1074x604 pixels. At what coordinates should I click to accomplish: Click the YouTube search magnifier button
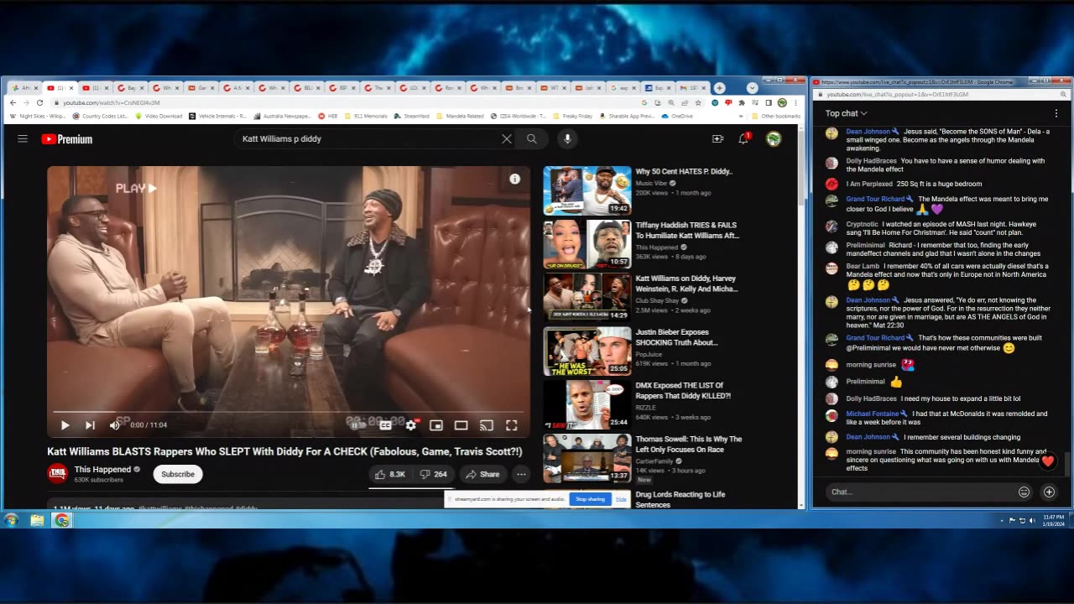coord(531,139)
